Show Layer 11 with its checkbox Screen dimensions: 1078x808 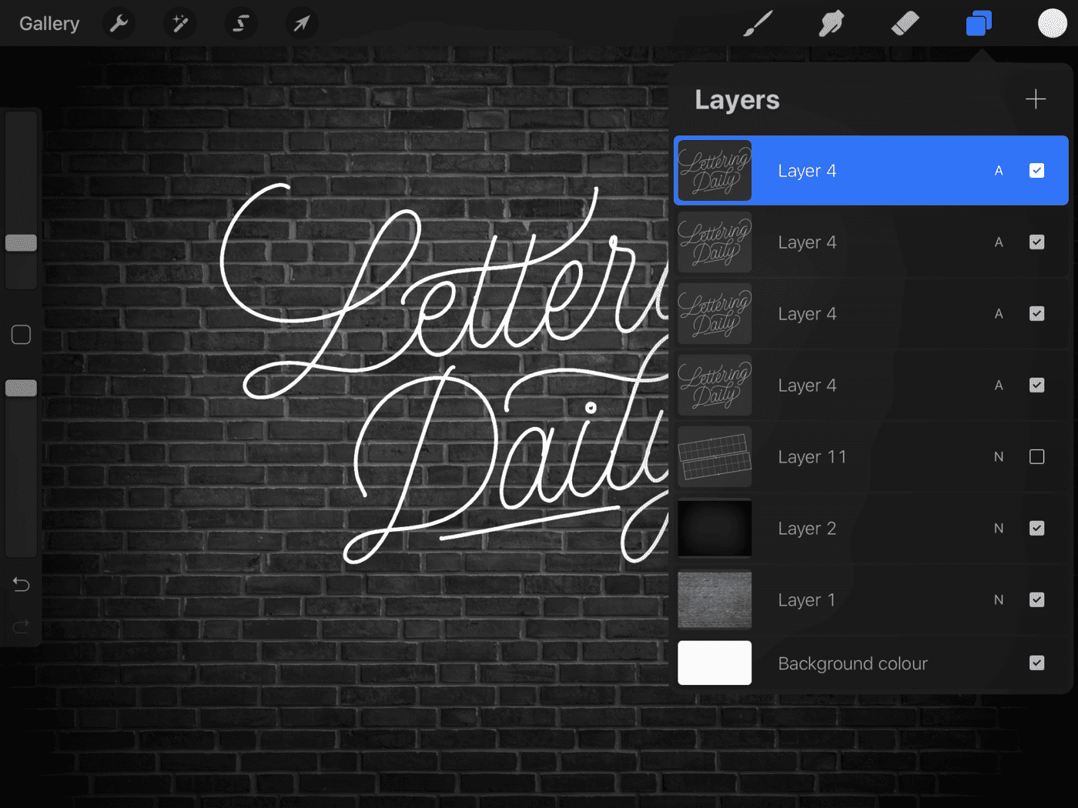[1037, 457]
